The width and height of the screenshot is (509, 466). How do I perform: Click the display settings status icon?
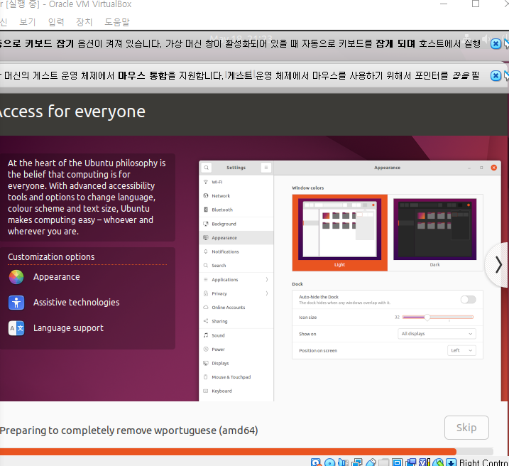[397, 462]
